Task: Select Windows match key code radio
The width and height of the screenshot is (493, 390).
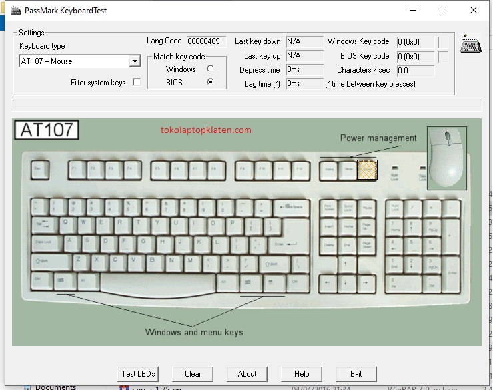Action: 210,69
